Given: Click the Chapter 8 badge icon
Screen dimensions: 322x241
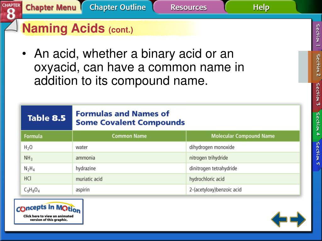Looking at the screenshot, I should [11, 11].
